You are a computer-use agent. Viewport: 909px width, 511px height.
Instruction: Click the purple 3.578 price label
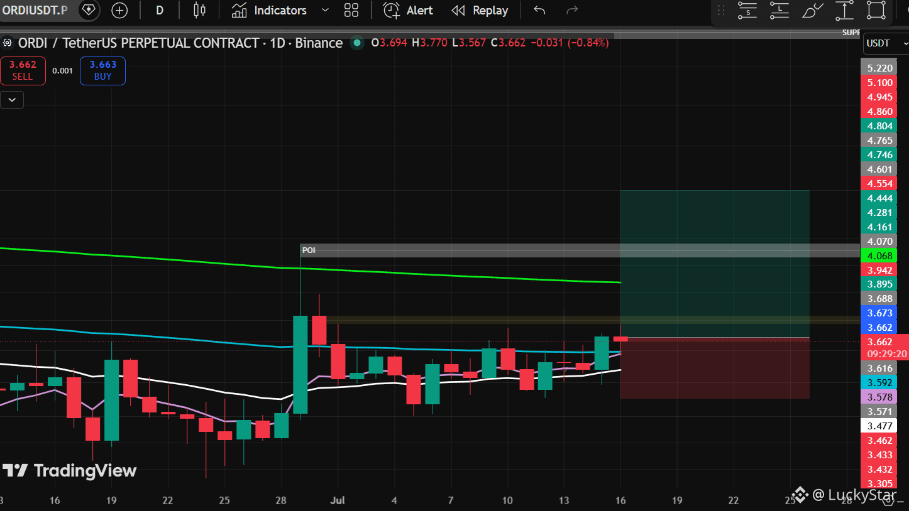click(x=879, y=397)
